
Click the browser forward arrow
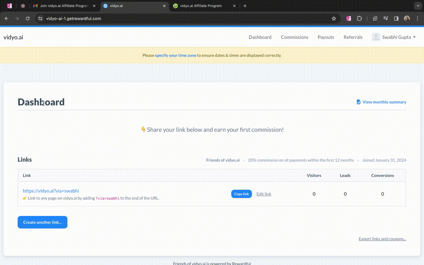17,19
